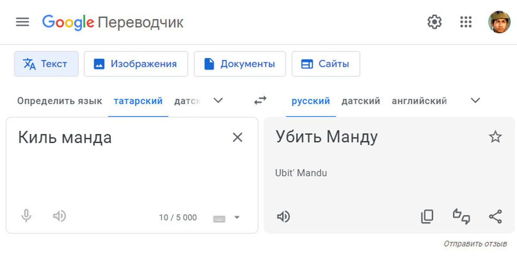
Task: Open the settings gear
Action: 434,22
